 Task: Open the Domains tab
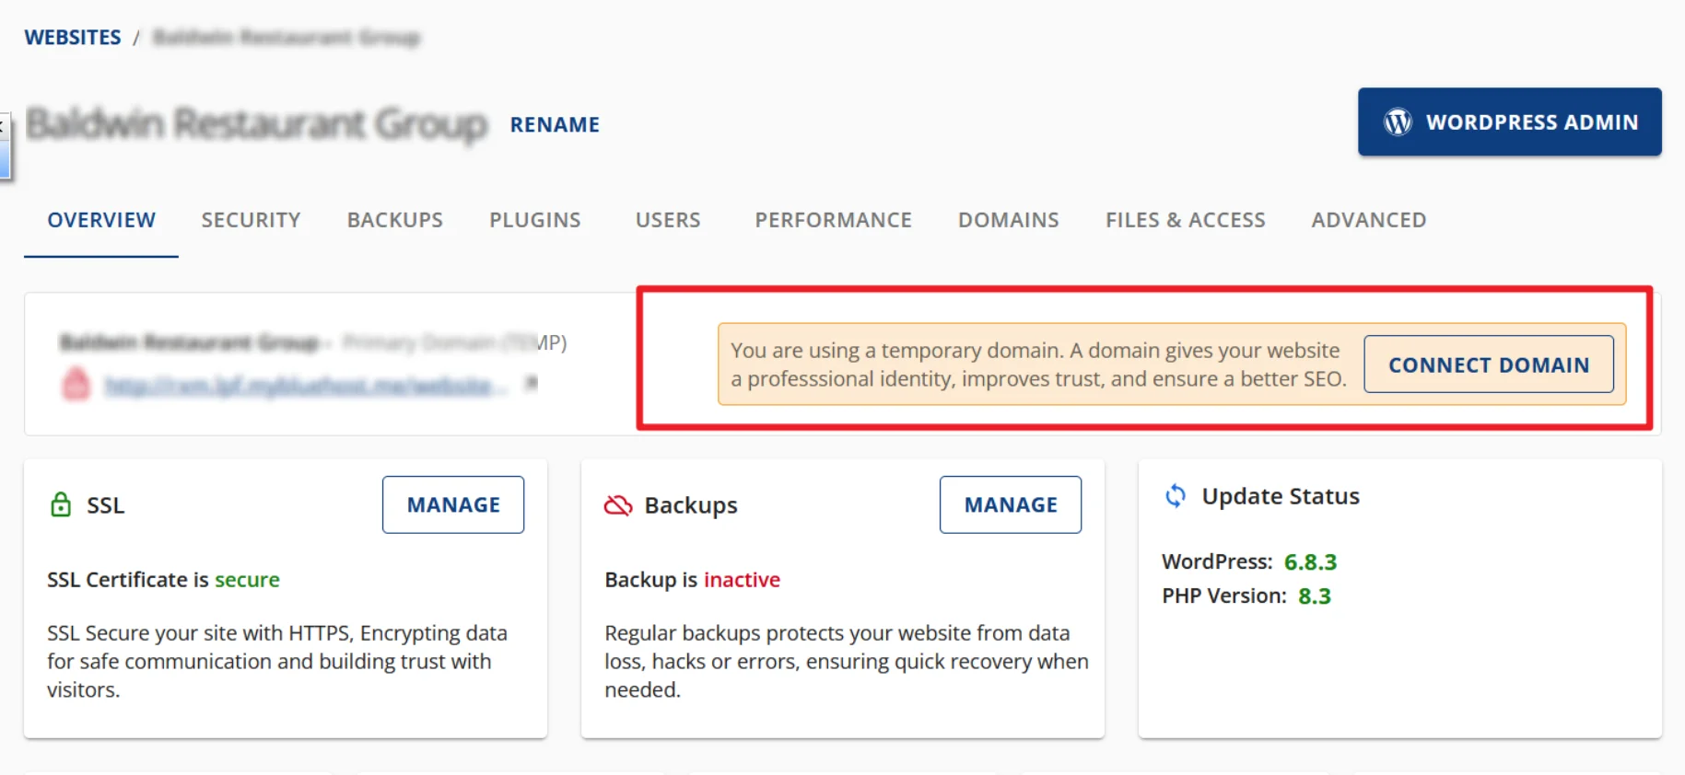[1008, 220]
